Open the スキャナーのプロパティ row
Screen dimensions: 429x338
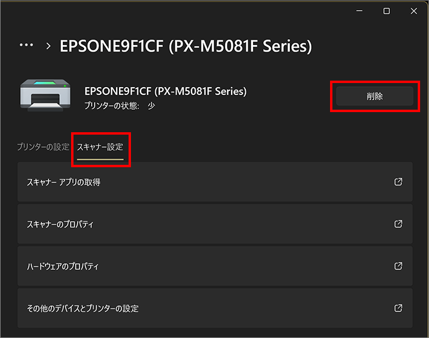tap(215, 224)
